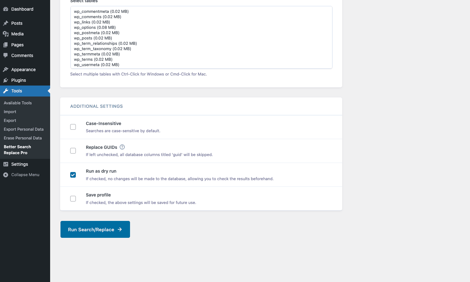Tick the Replace GUIDs checkbox
This screenshot has width=470, height=282.
pos(73,151)
